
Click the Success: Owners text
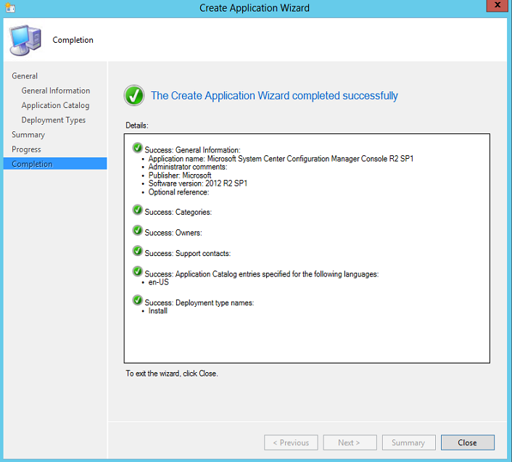(x=173, y=233)
